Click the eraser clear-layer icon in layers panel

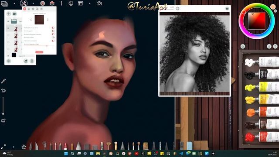pyautogui.click(x=26, y=61)
